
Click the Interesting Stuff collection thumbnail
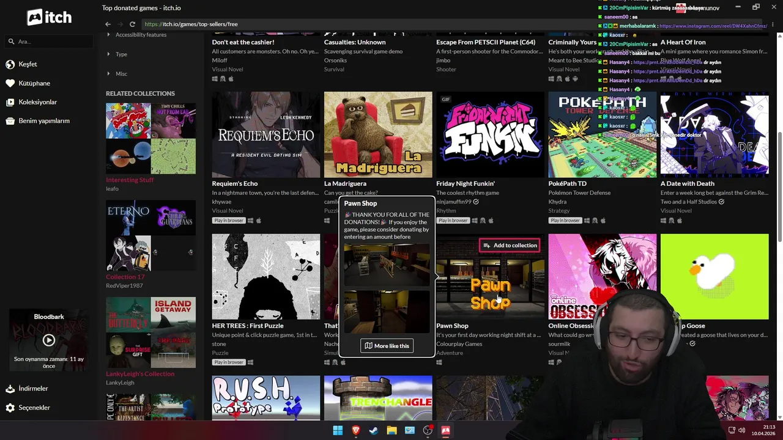point(150,139)
